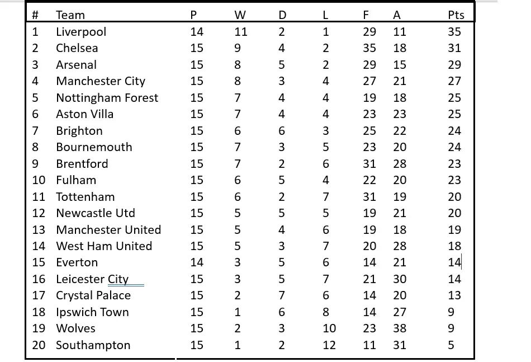Image resolution: width=531 pixels, height=362 pixels.
Task: Click Wolves' goals against value 38
Action: click(x=399, y=328)
